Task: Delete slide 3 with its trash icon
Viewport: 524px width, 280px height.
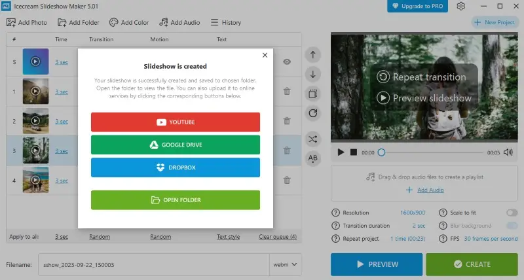Action: click(x=287, y=150)
